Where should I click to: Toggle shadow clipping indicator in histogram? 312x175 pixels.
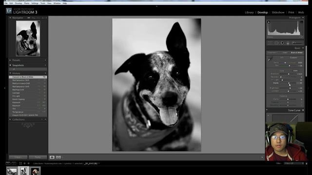pyautogui.click(x=269, y=22)
